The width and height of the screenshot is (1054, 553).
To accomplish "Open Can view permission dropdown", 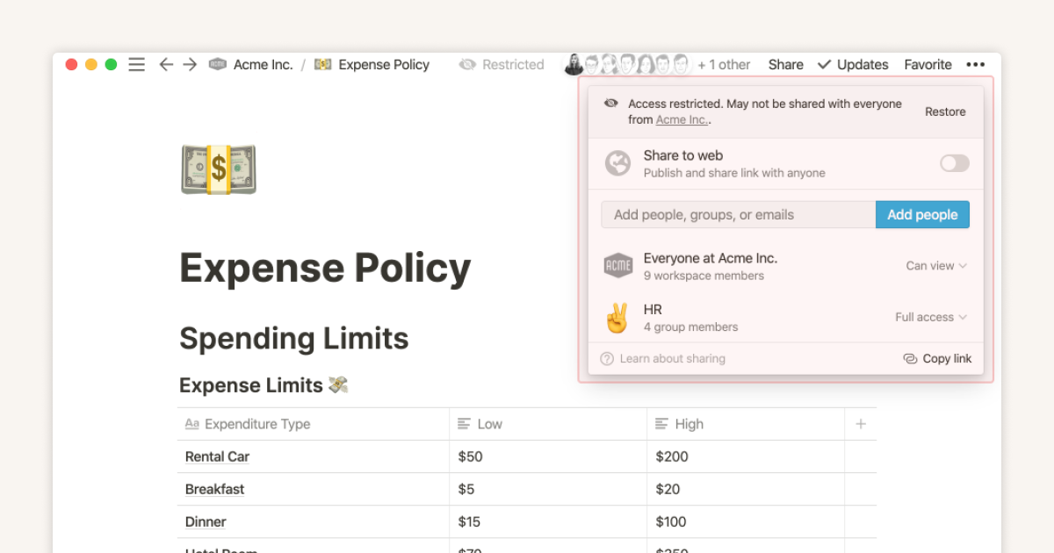I will [935, 266].
